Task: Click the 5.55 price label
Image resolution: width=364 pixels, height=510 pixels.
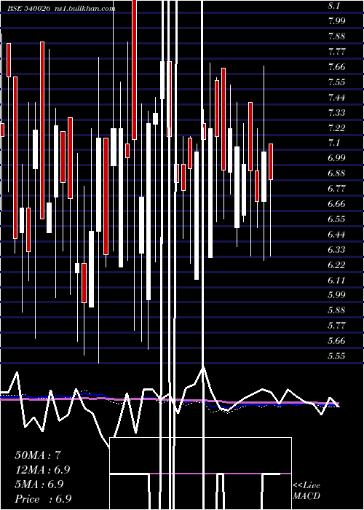Action: (x=336, y=356)
